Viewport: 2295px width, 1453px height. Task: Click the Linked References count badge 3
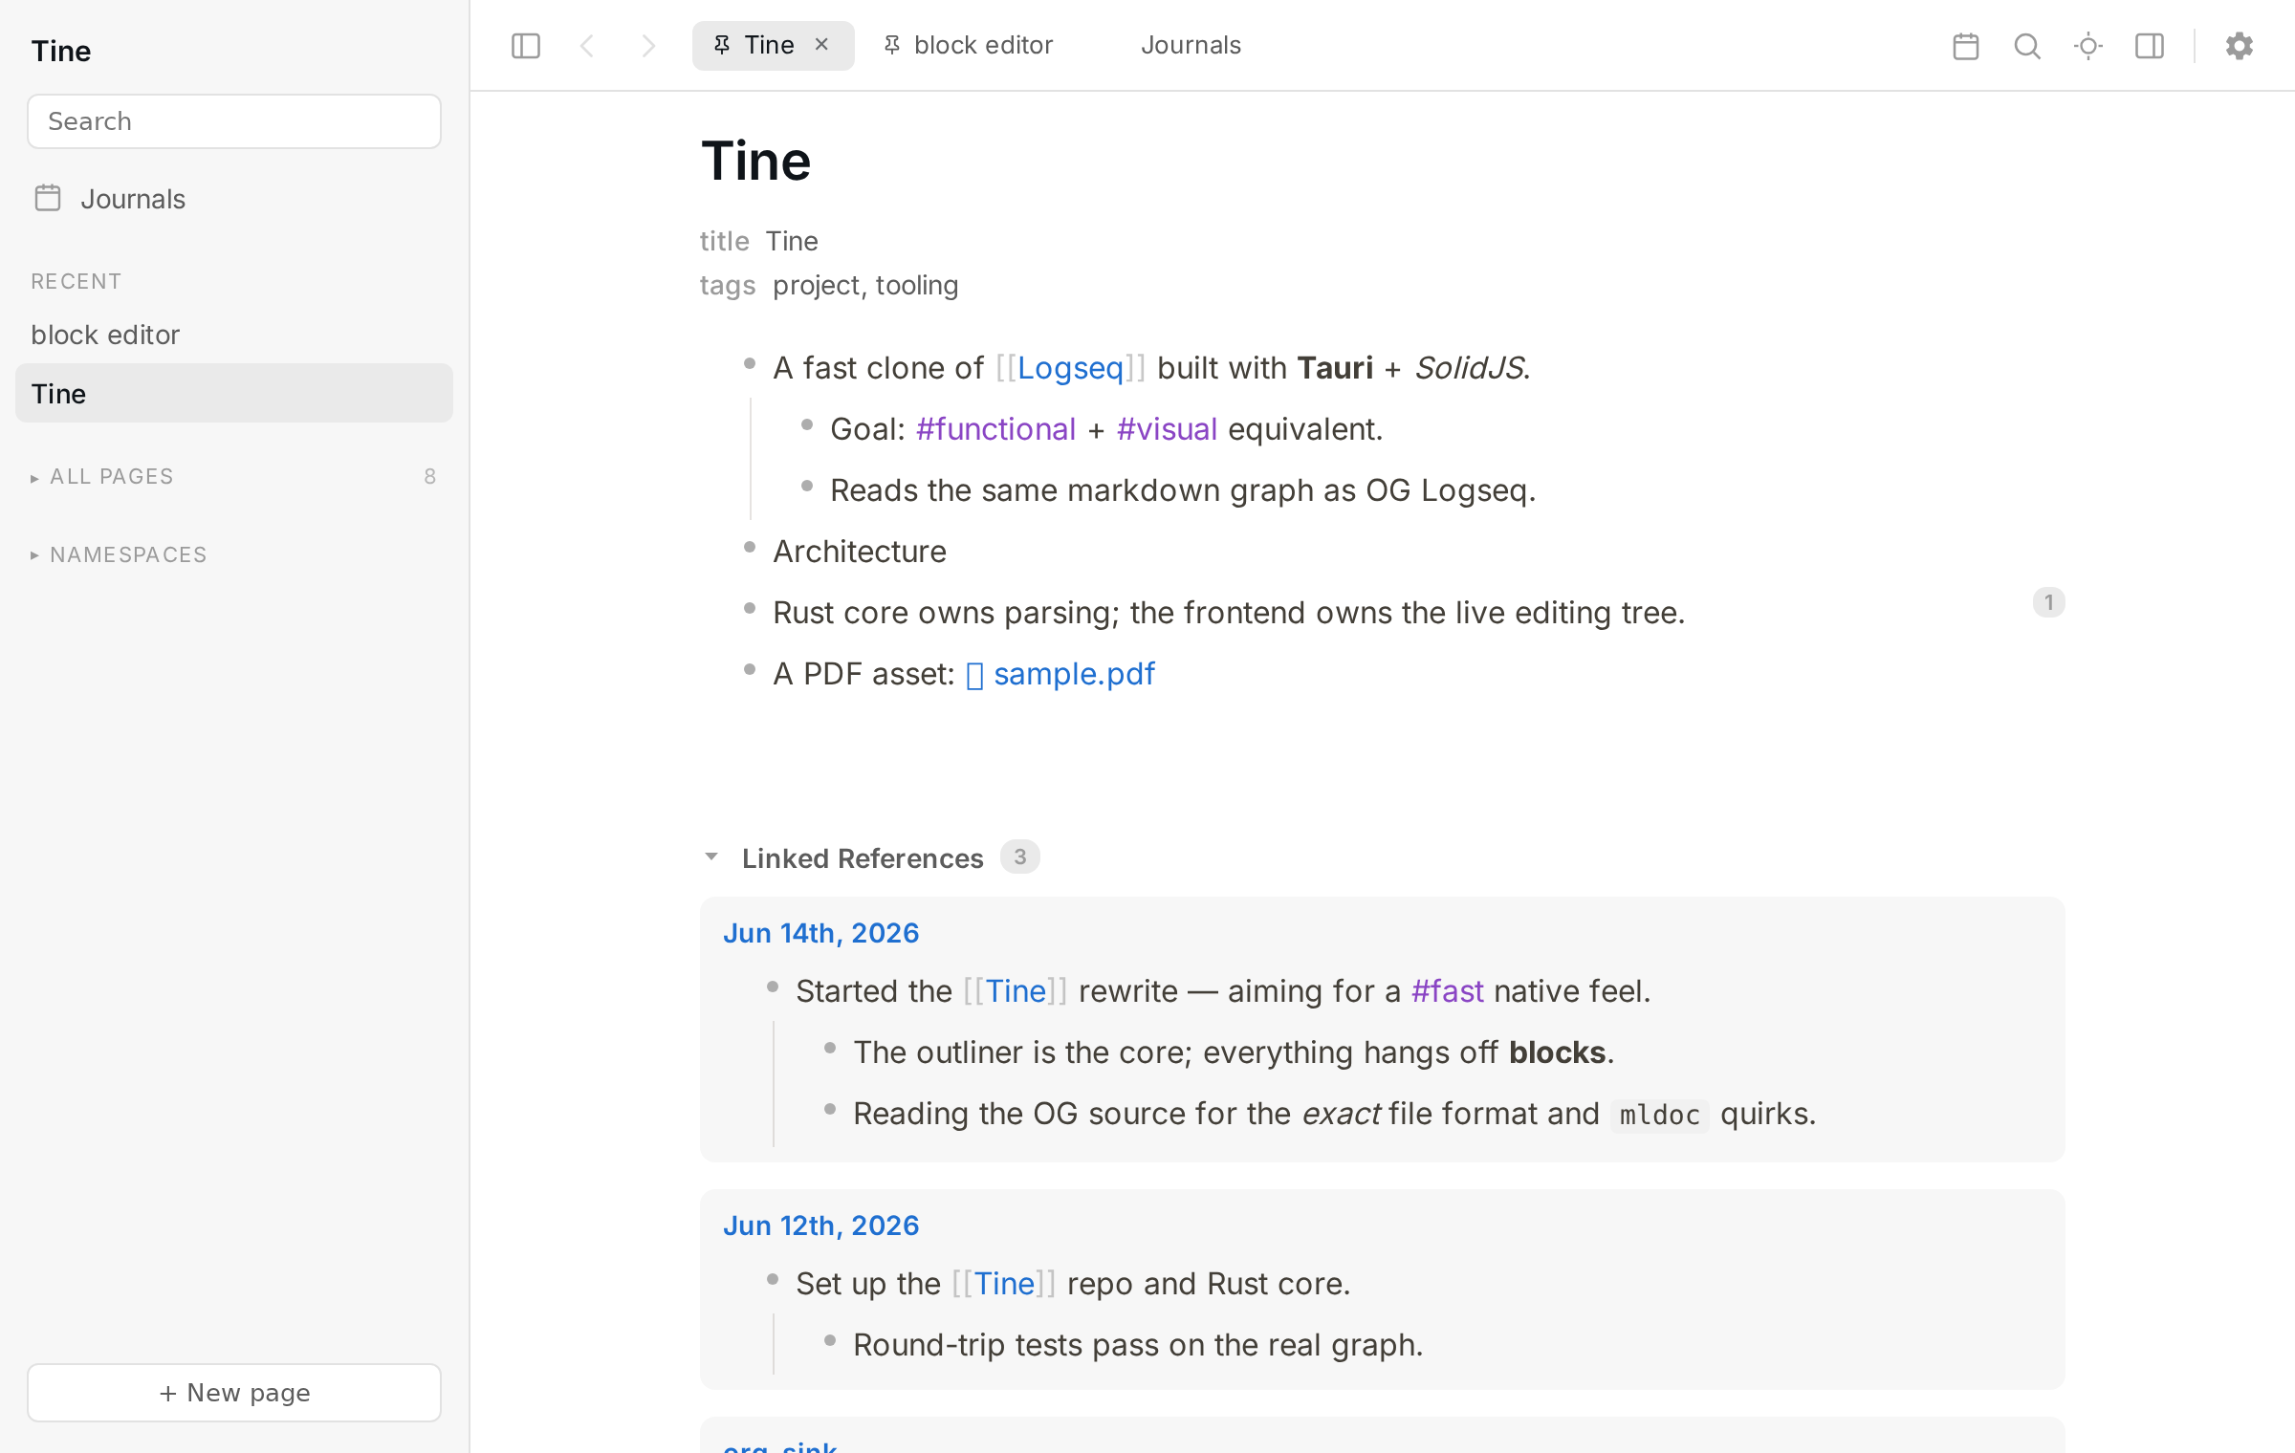1019,857
